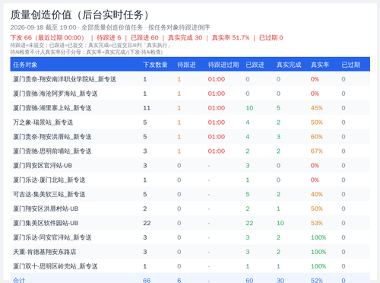Click the 100% rate in 思明区岭兜站 row
This screenshot has height=283, width=380.
[x=318, y=266]
